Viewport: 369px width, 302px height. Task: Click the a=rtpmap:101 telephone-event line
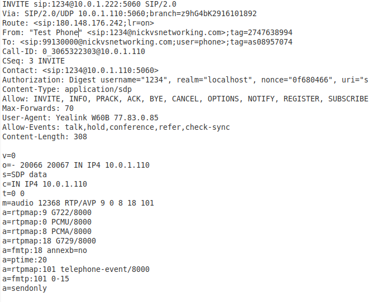pyautogui.click(x=76, y=269)
